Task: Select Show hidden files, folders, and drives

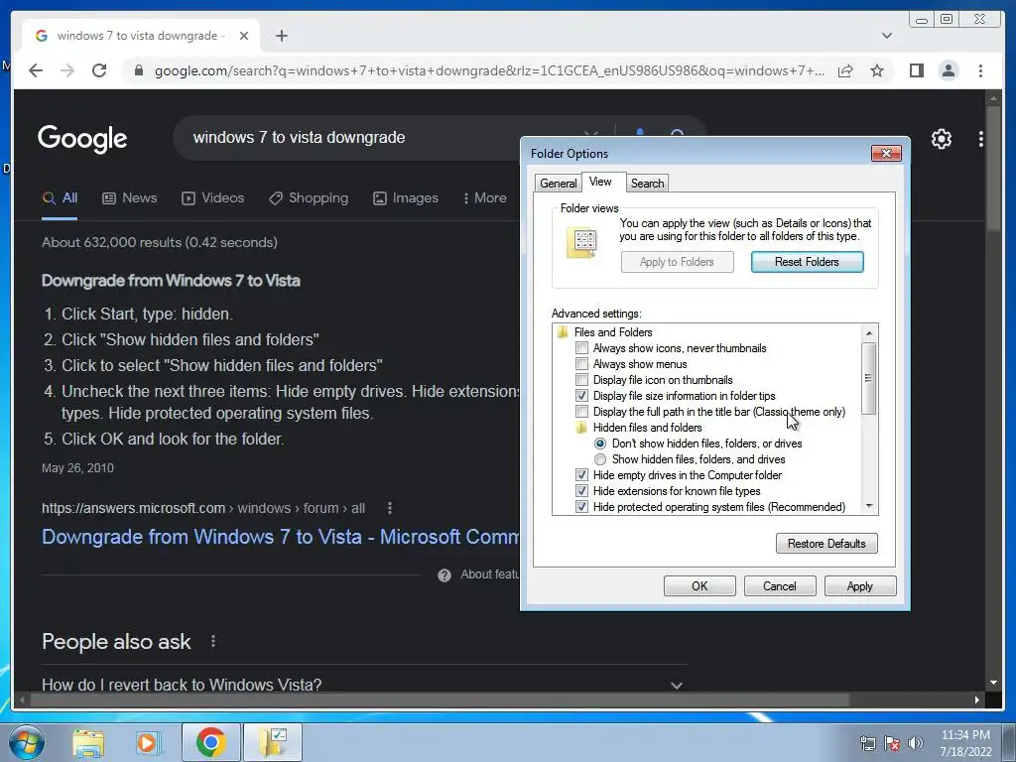Action: [x=600, y=459]
